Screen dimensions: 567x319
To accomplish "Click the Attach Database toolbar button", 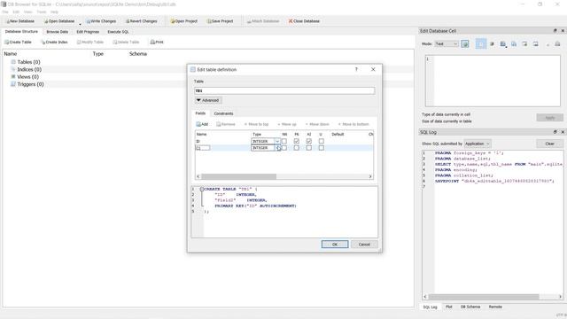I will [263, 21].
